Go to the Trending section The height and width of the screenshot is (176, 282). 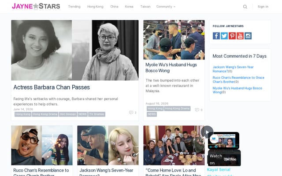pyautogui.click(x=74, y=7)
